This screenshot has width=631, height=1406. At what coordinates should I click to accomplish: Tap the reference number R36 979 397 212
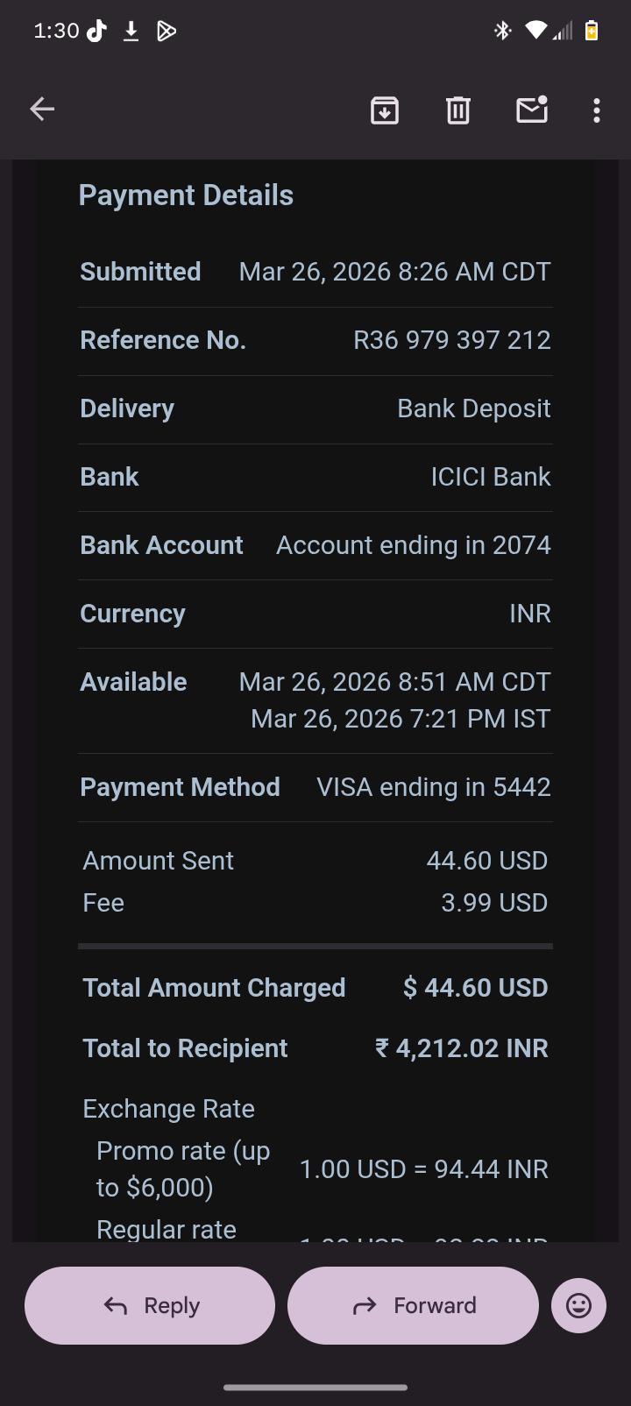point(451,340)
